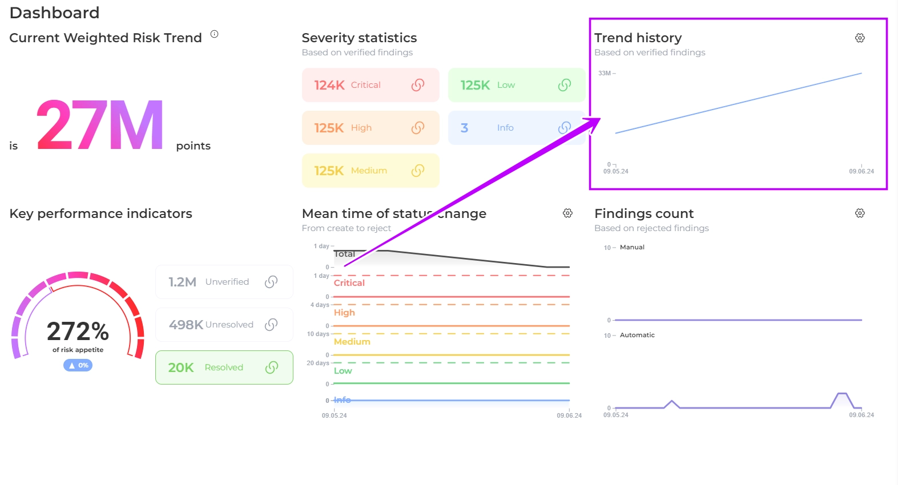Open link icon on Low severity card

click(x=564, y=85)
